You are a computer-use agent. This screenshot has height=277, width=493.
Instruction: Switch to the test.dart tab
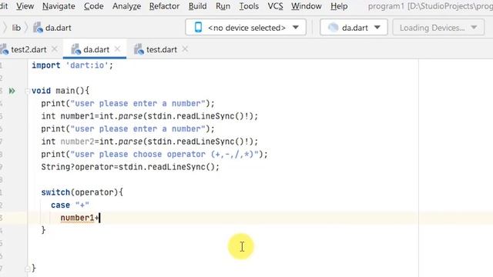pyautogui.click(x=162, y=49)
